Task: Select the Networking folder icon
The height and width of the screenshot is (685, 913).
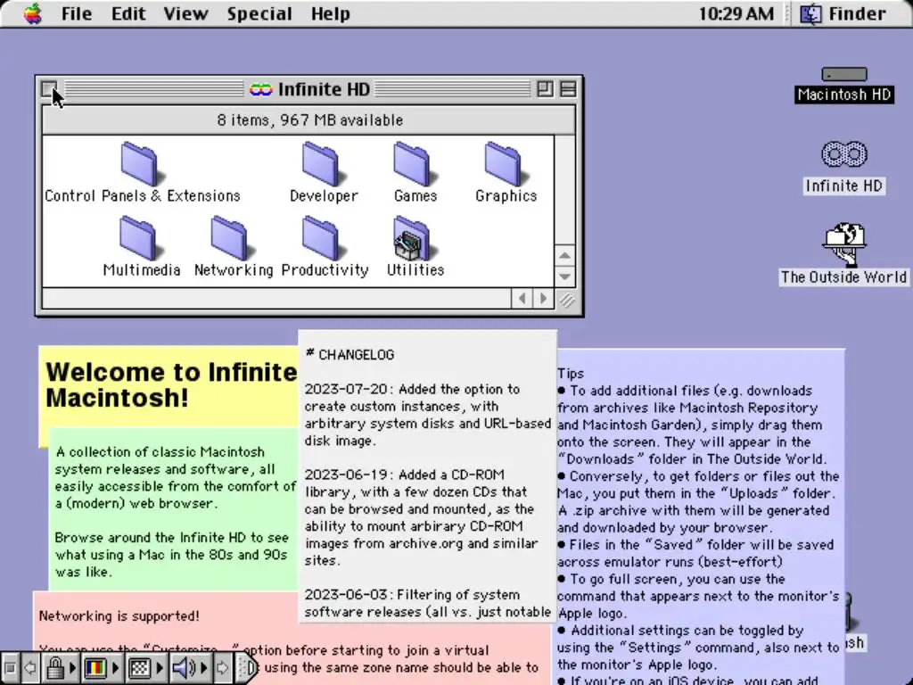Action: point(232,238)
